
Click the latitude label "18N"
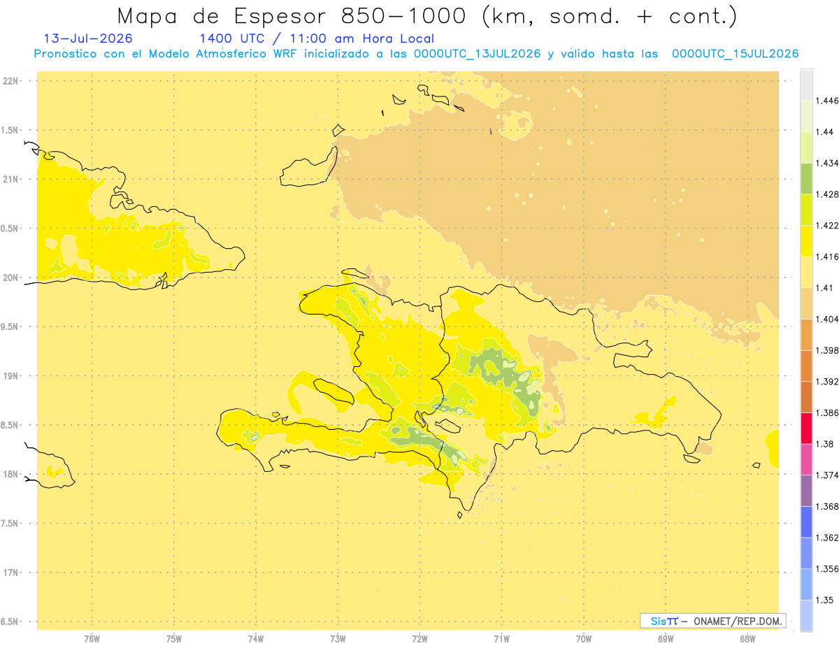click(x=10, y=475)
